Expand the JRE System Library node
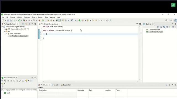Viewport: 177px width, 99px height. point(4,29)
